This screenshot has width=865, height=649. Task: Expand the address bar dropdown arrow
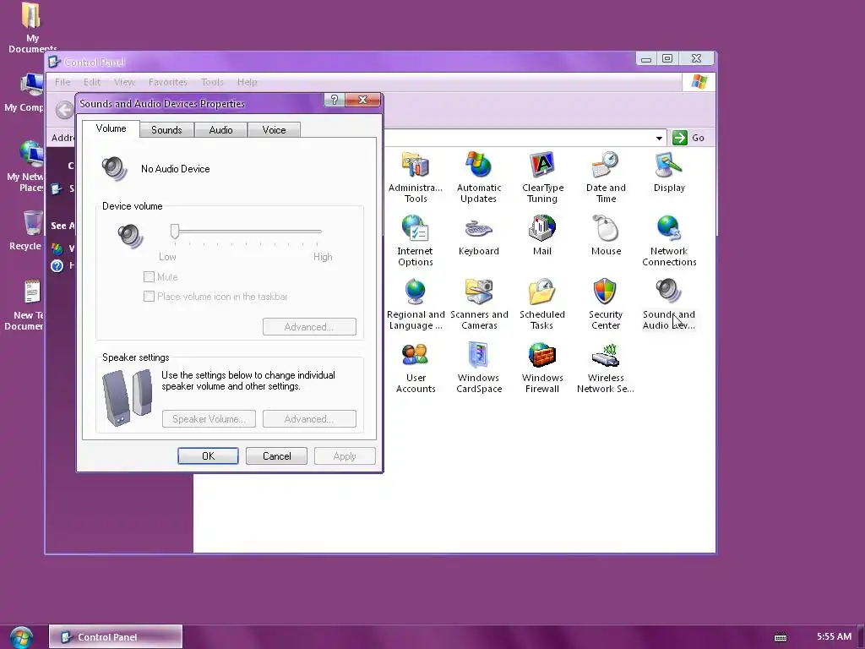[659, 138]
